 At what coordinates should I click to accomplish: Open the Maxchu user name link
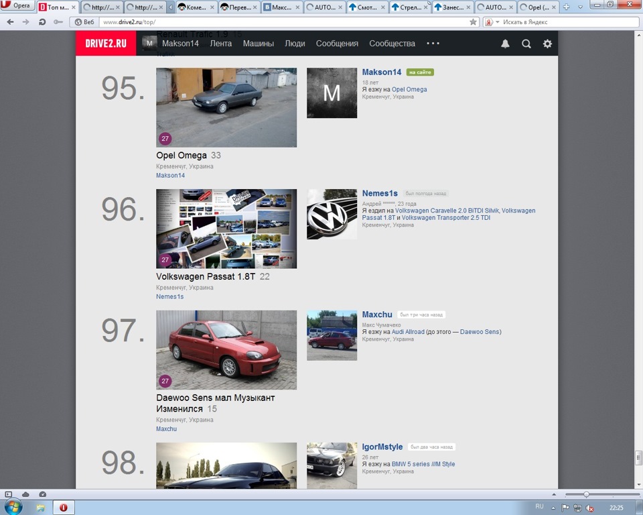tap(377, 314)
